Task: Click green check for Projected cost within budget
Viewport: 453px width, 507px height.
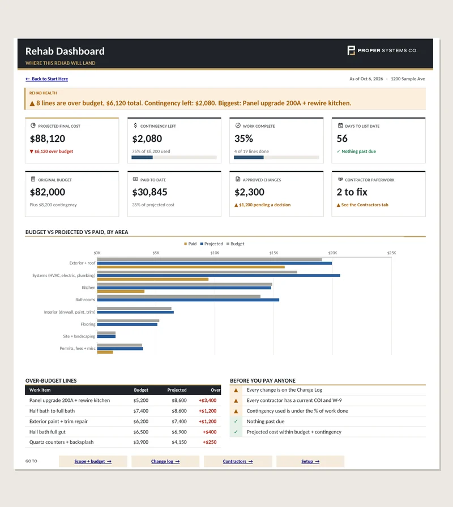Action: point(236,432)
